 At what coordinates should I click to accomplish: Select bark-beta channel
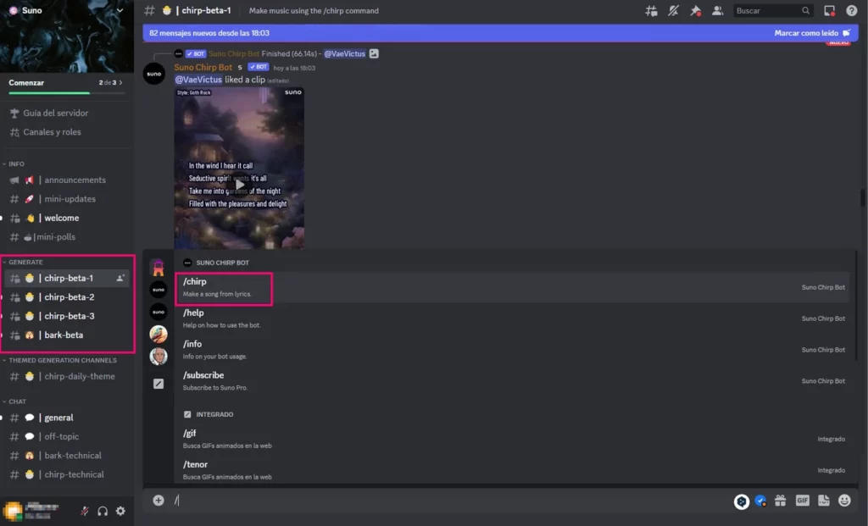coord(66,335)
